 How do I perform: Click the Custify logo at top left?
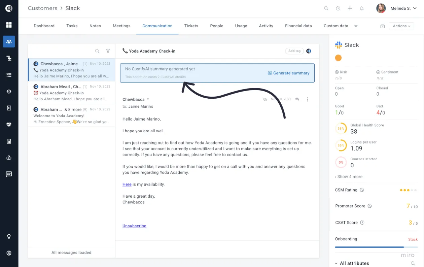[9, 8]
